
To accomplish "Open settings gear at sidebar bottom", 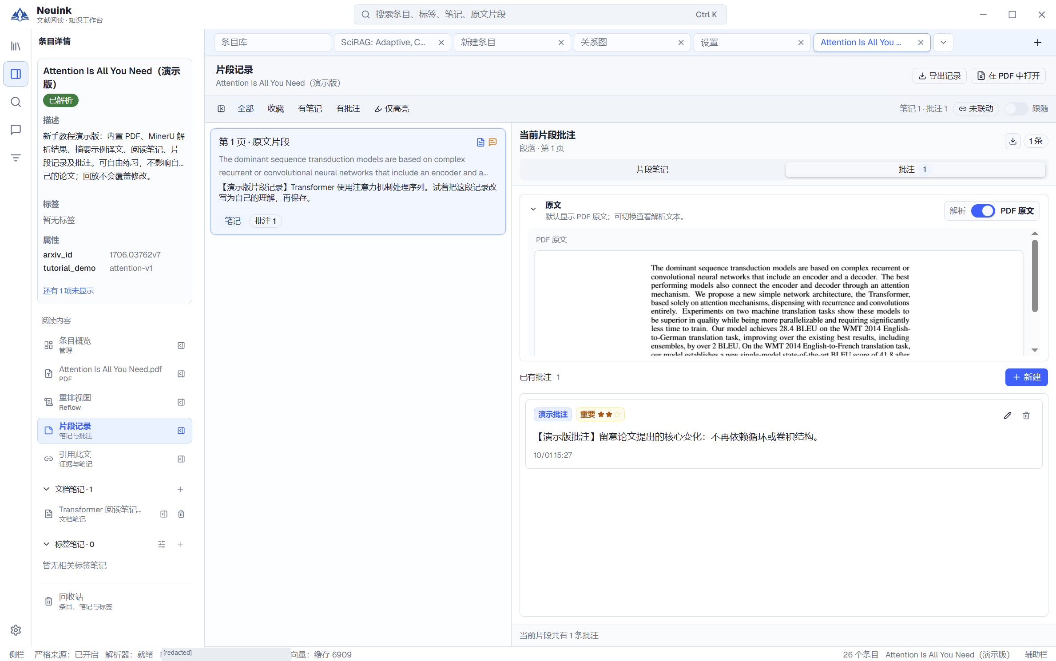I will click(x=16, y=630).
